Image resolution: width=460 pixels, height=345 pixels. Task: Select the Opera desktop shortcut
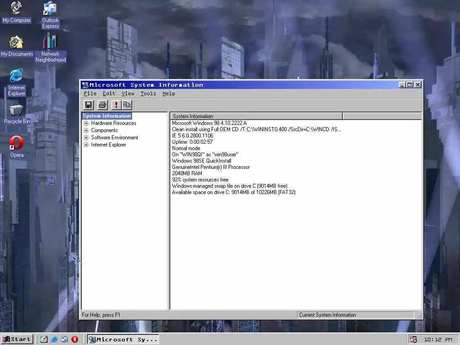point(17,147)
